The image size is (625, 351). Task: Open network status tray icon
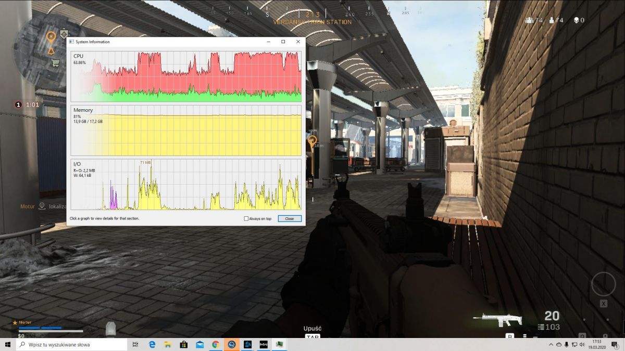point(574,344)
